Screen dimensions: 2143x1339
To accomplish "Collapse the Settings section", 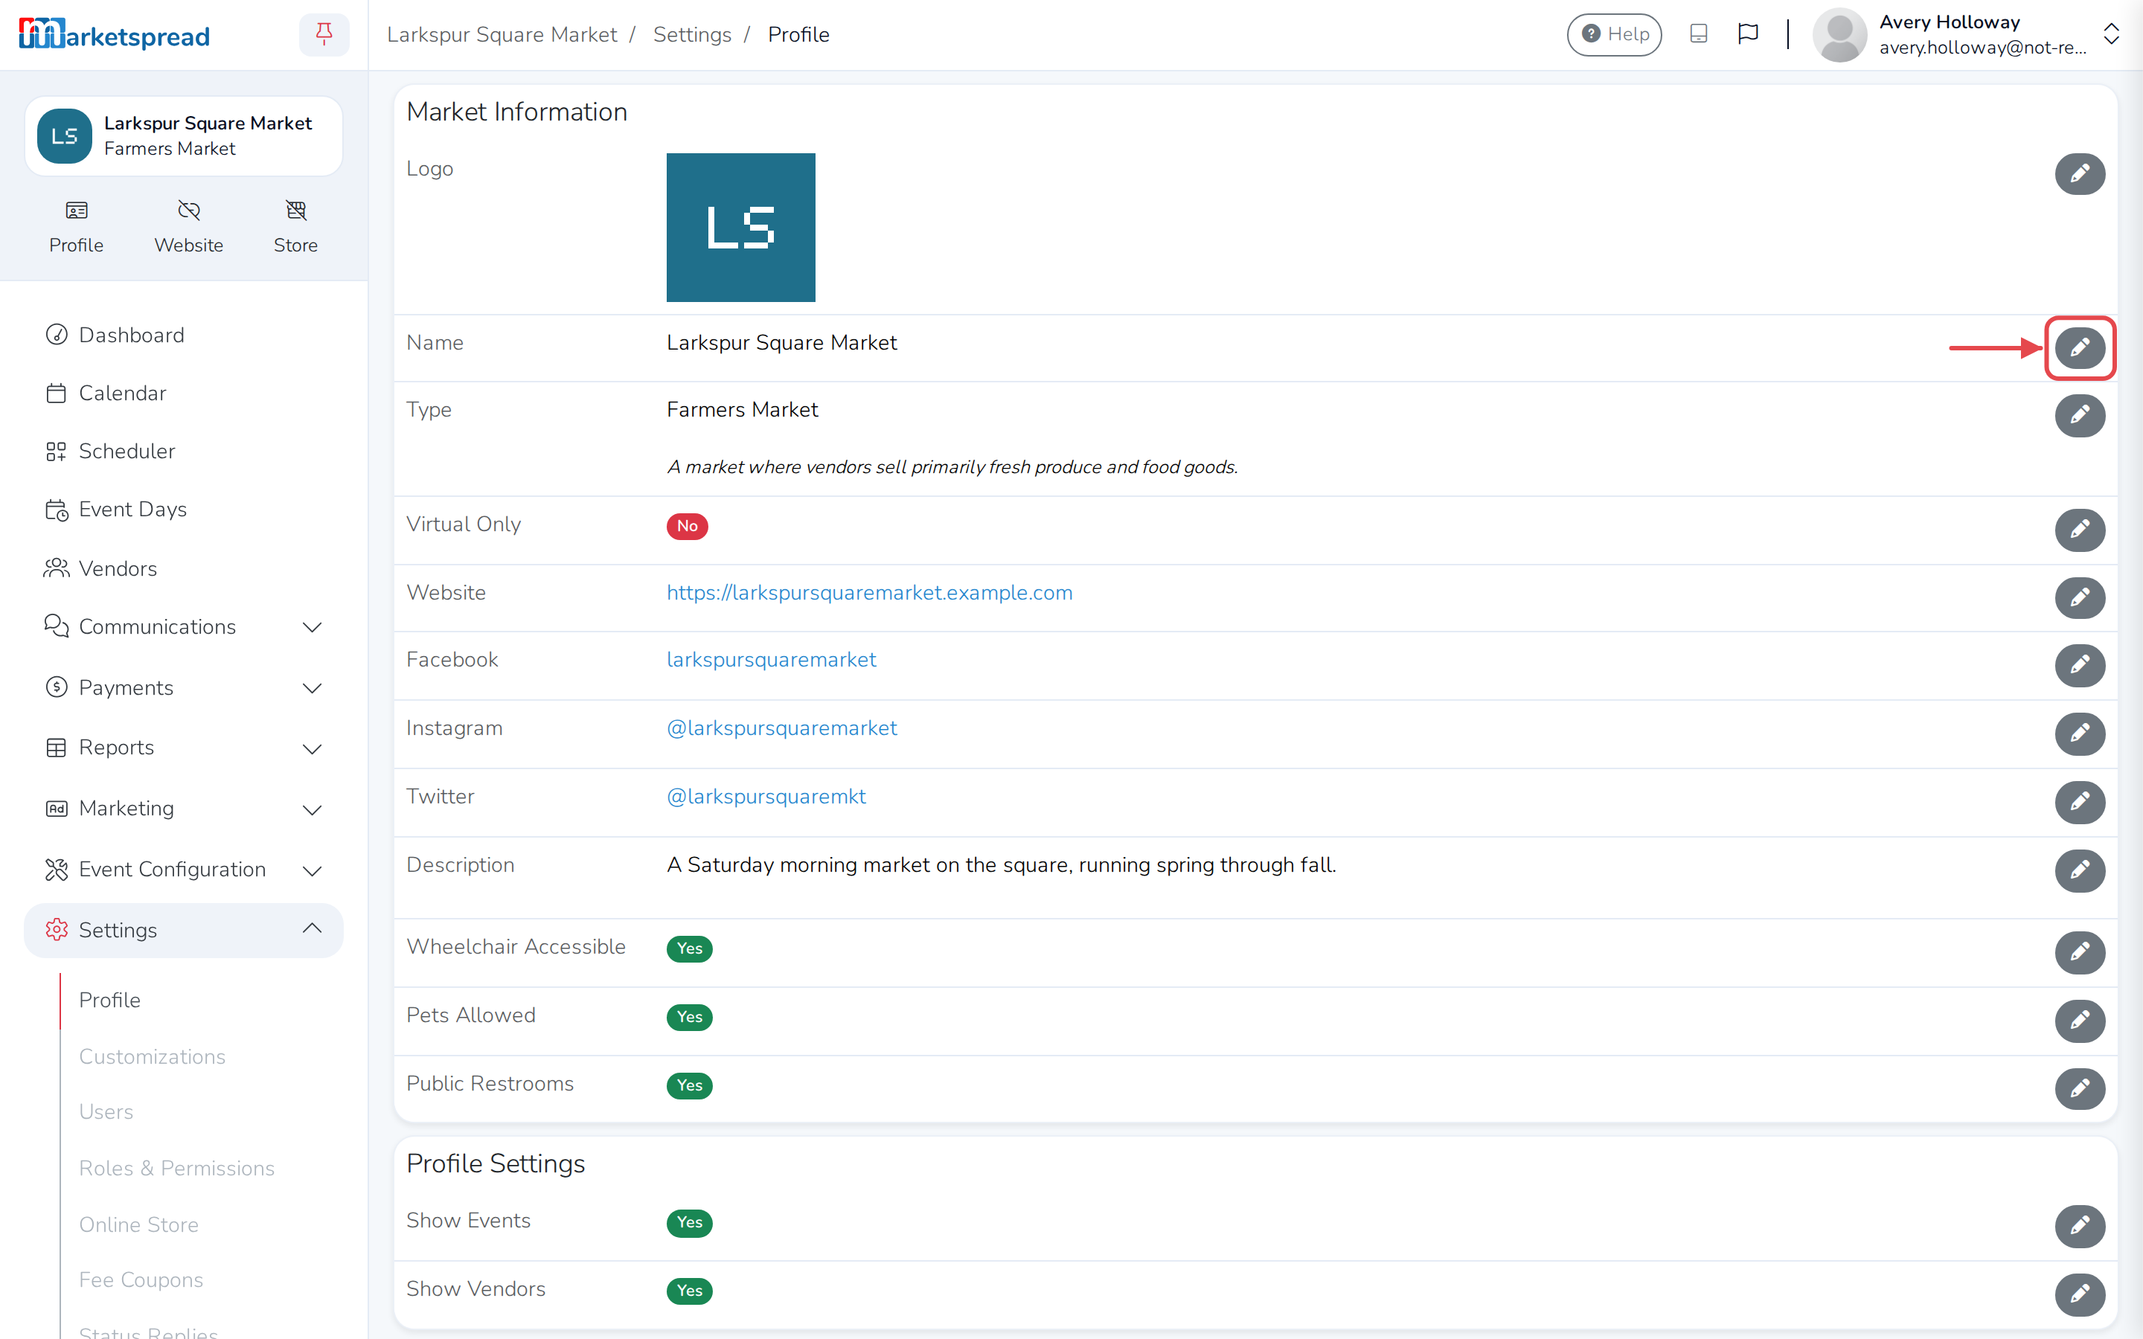I will 185,930.
